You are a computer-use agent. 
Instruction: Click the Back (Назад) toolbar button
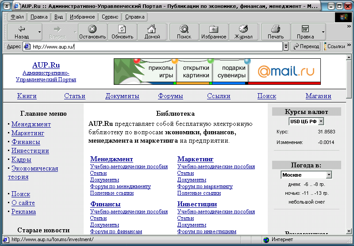[21, 32]
